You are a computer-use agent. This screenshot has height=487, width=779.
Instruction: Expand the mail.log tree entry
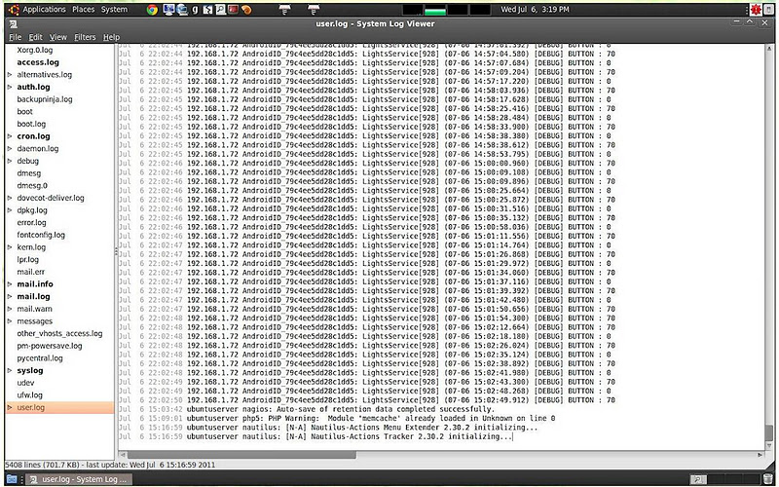coord(10,297)
